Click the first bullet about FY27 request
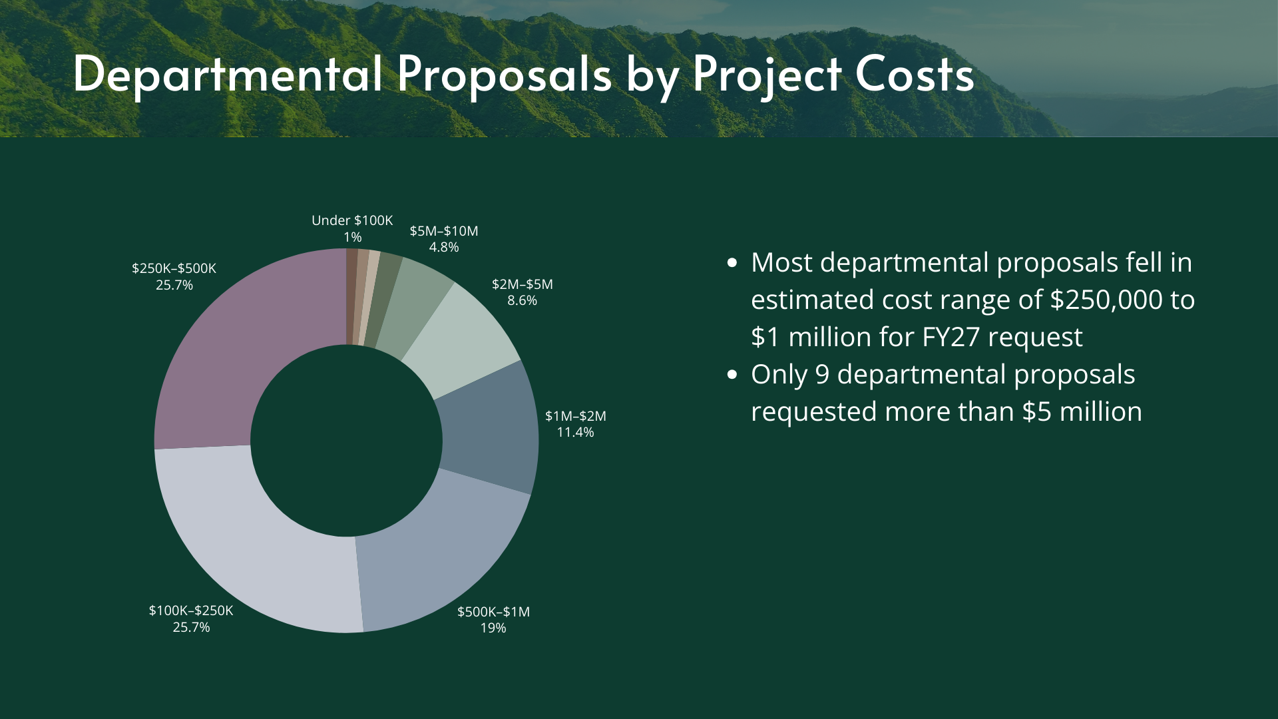The image size is (1278, 719). (972, 300)
